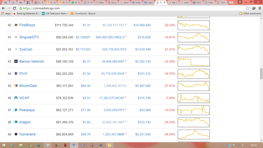This screenshot has width=263, height=148.
Task: Click PIVX supply 53,715,576 PIVX
Action: (x=113, y=74)
